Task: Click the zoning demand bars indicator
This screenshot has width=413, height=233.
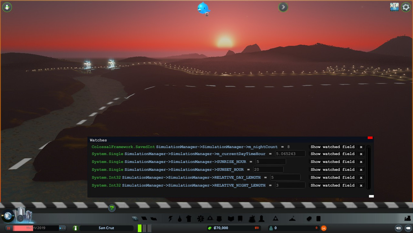Action: (x=144, y=228)
